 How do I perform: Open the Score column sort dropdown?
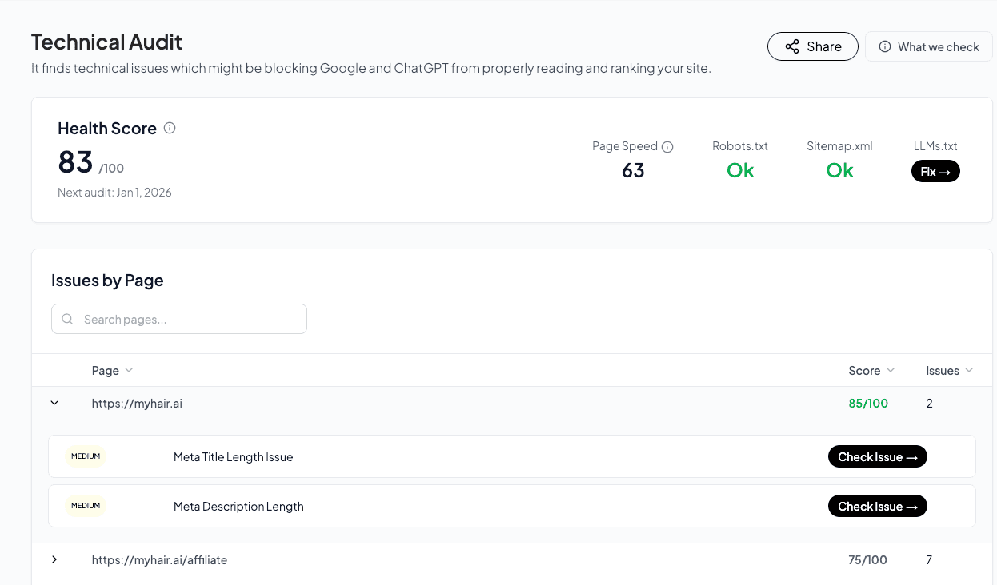click(x=891, y=370)
